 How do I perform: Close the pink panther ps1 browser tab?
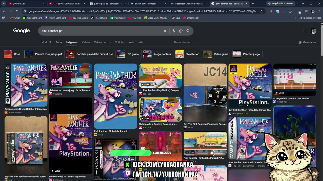(x=247, y=4)
